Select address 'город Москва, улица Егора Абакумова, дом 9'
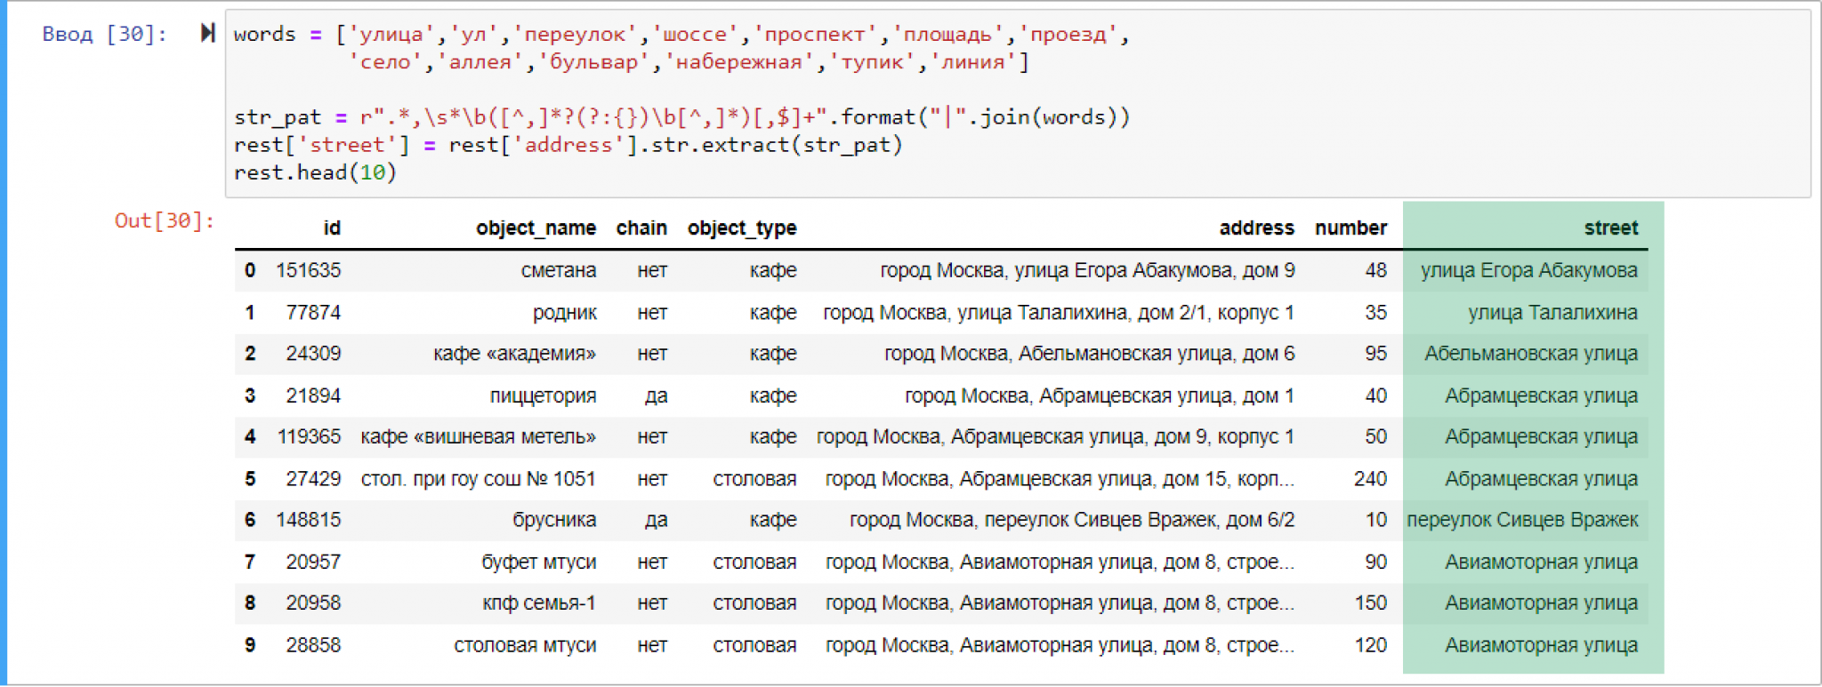The height and width of the screenshot is (687, 1822). point(1087,270)
